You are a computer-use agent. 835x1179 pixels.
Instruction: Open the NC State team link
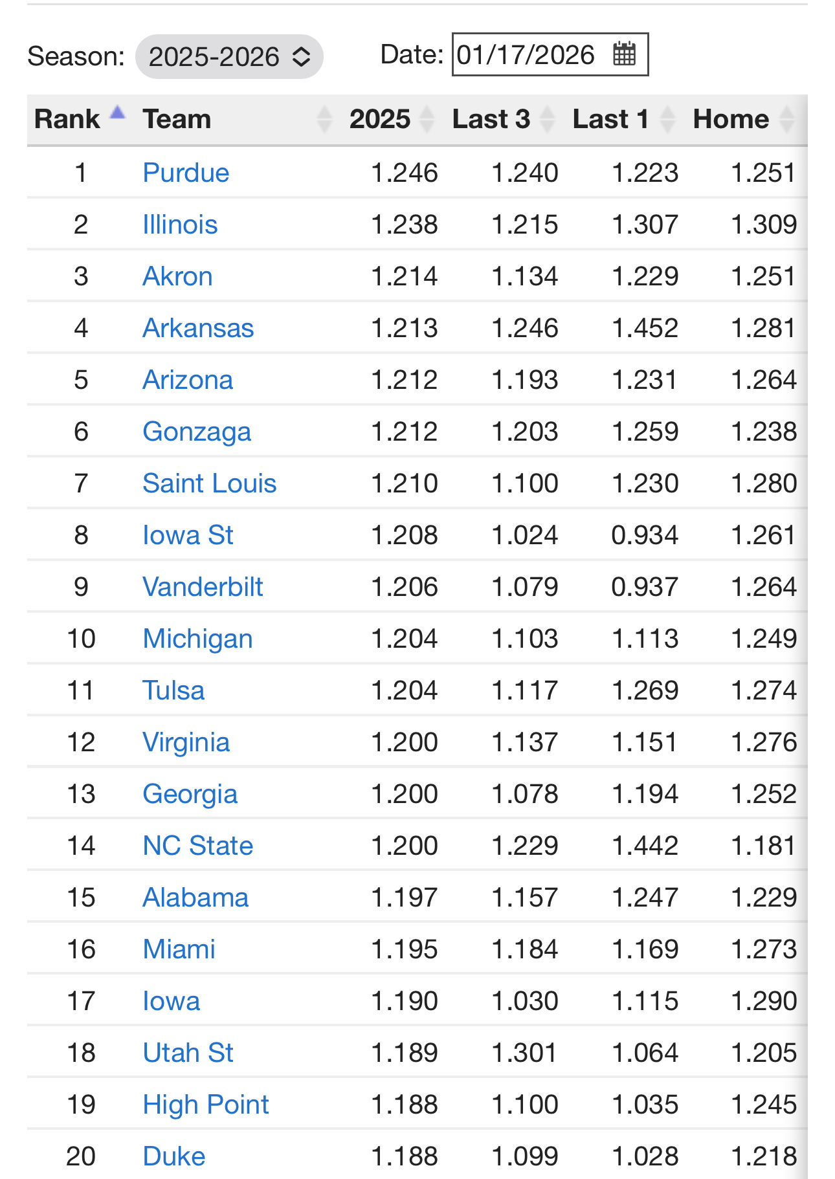click(x=197, y=846)
